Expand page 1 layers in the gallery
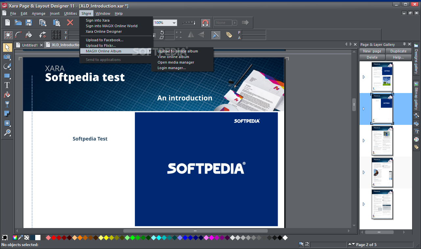Screen dimensions: 421x249 click(x=364, y=77)
